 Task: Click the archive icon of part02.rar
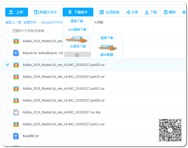tap(16, 89)
